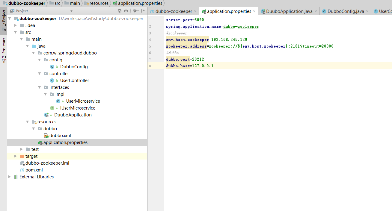Collapse the controller package
Viewport: 392px width, 211px height.
[x=40, y=74]
